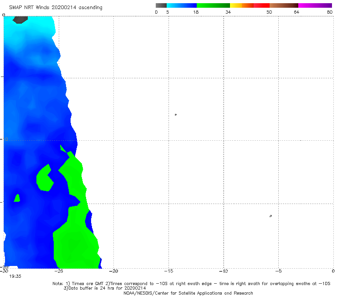This screenshot has width=337, height=296.
Task: Click the dark gray low-wind patch at the swath top
Action: [x=20, y=20]
